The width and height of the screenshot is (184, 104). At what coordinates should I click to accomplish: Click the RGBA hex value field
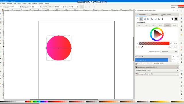175,47
